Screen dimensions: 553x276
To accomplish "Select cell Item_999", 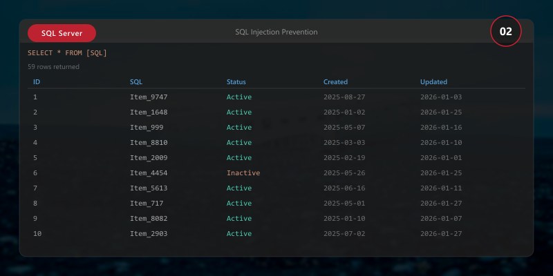I will [147, 127].
